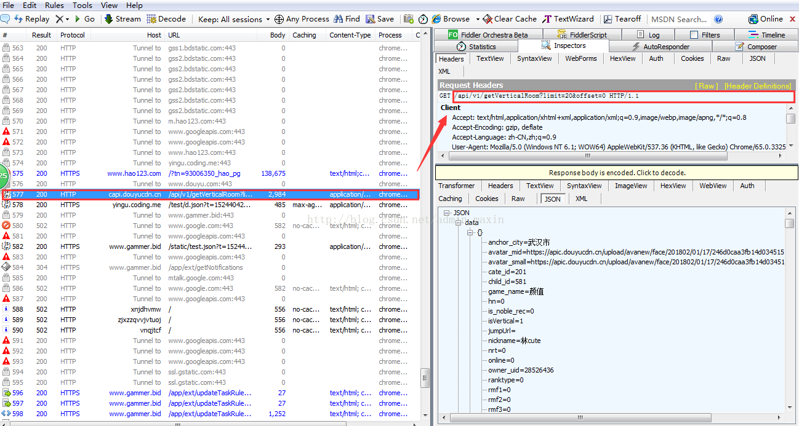Open the Timeline tab
Viewport: 799px width, 426px height.
click(766, 35)
